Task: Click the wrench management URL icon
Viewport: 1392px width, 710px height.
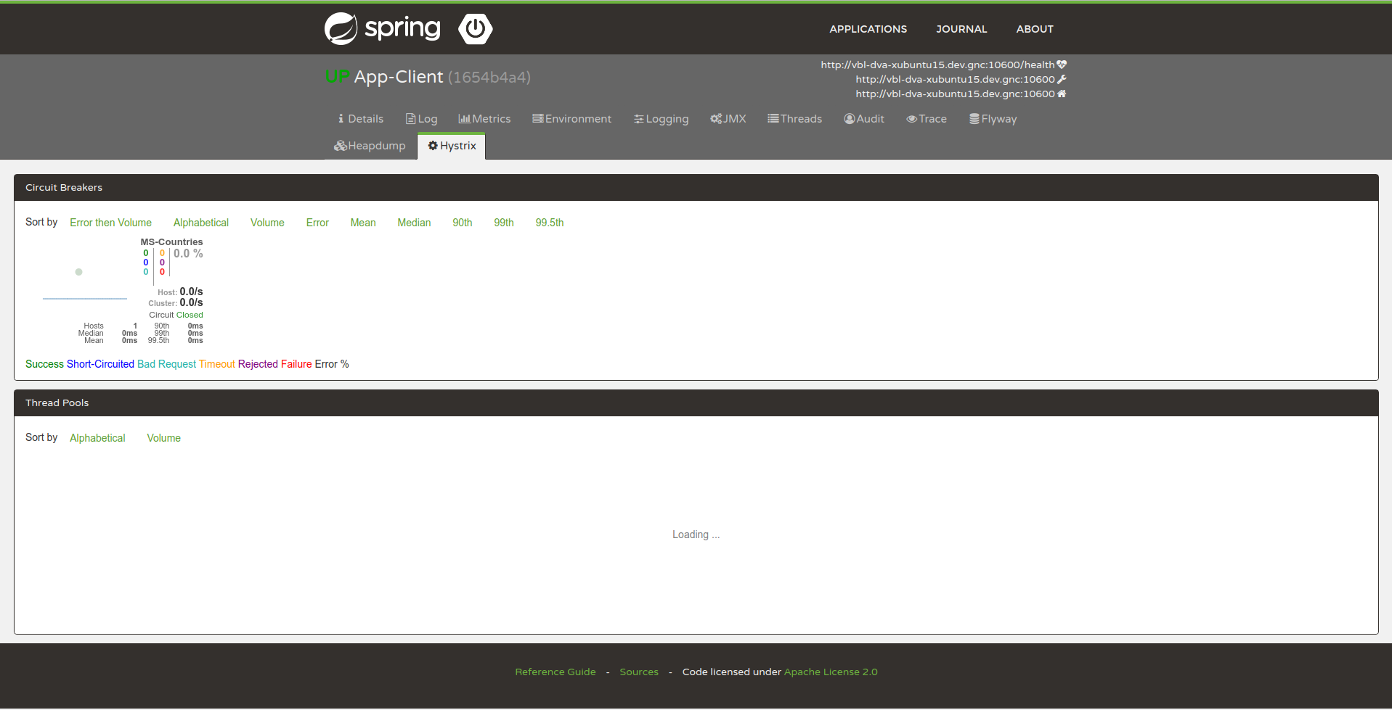Action: pyautogui.click(x=1062, y=79)
